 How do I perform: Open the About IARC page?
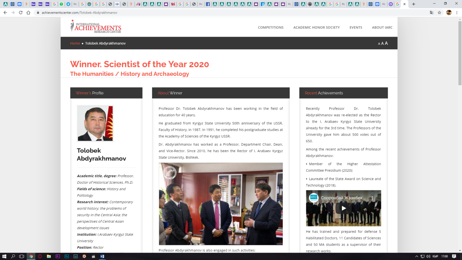[382, 27]
